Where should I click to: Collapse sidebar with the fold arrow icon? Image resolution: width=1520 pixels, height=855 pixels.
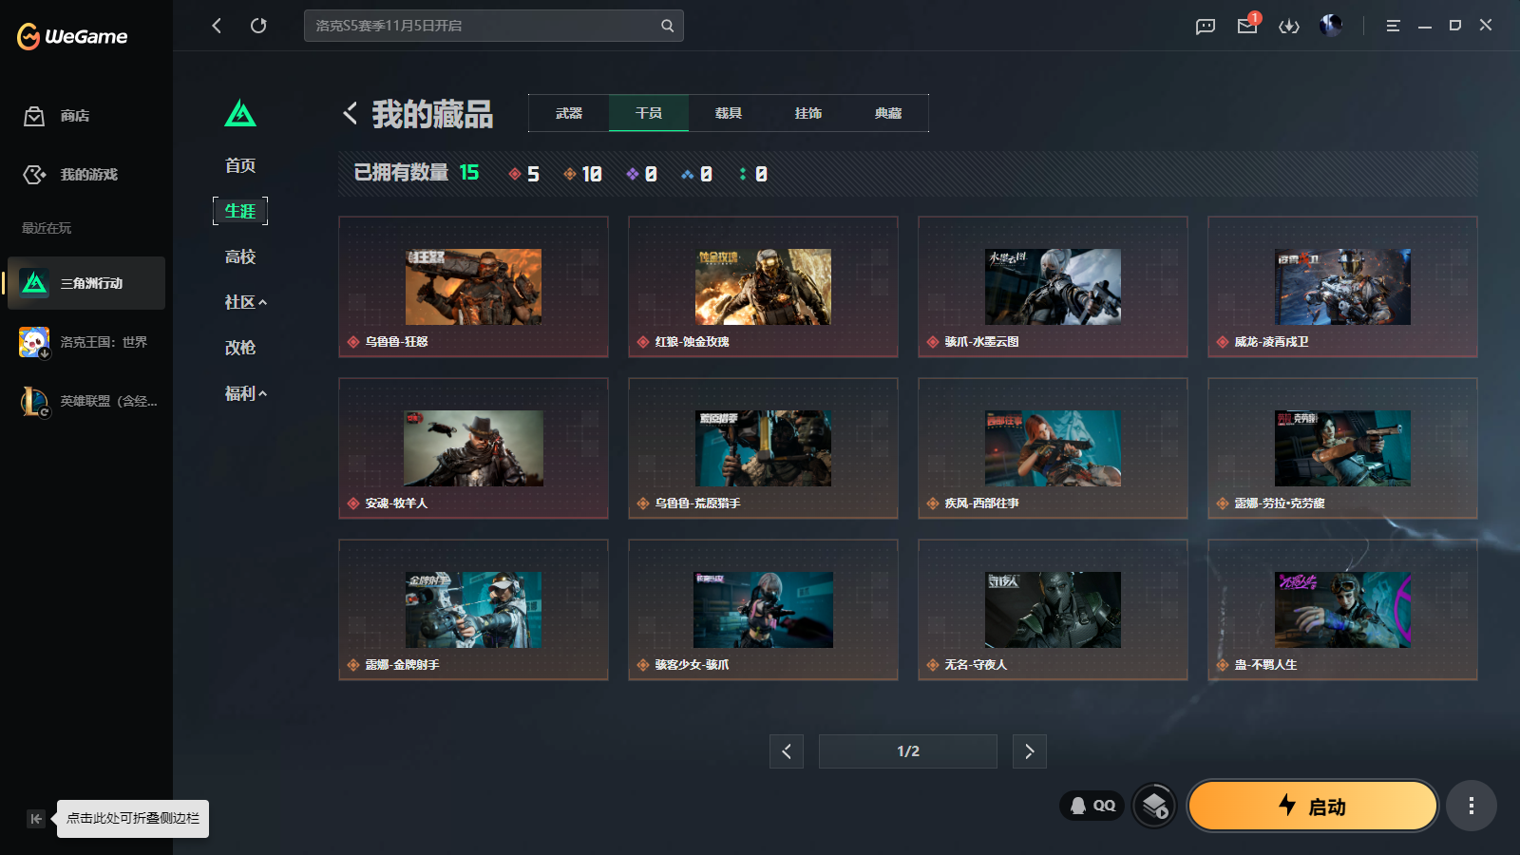point(36,819)
